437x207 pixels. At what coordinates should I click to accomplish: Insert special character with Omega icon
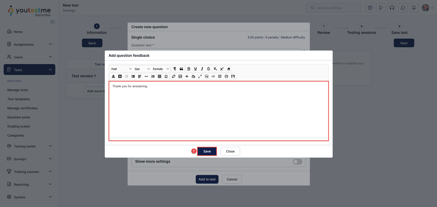pyautogui.click(x=166, y=76)
